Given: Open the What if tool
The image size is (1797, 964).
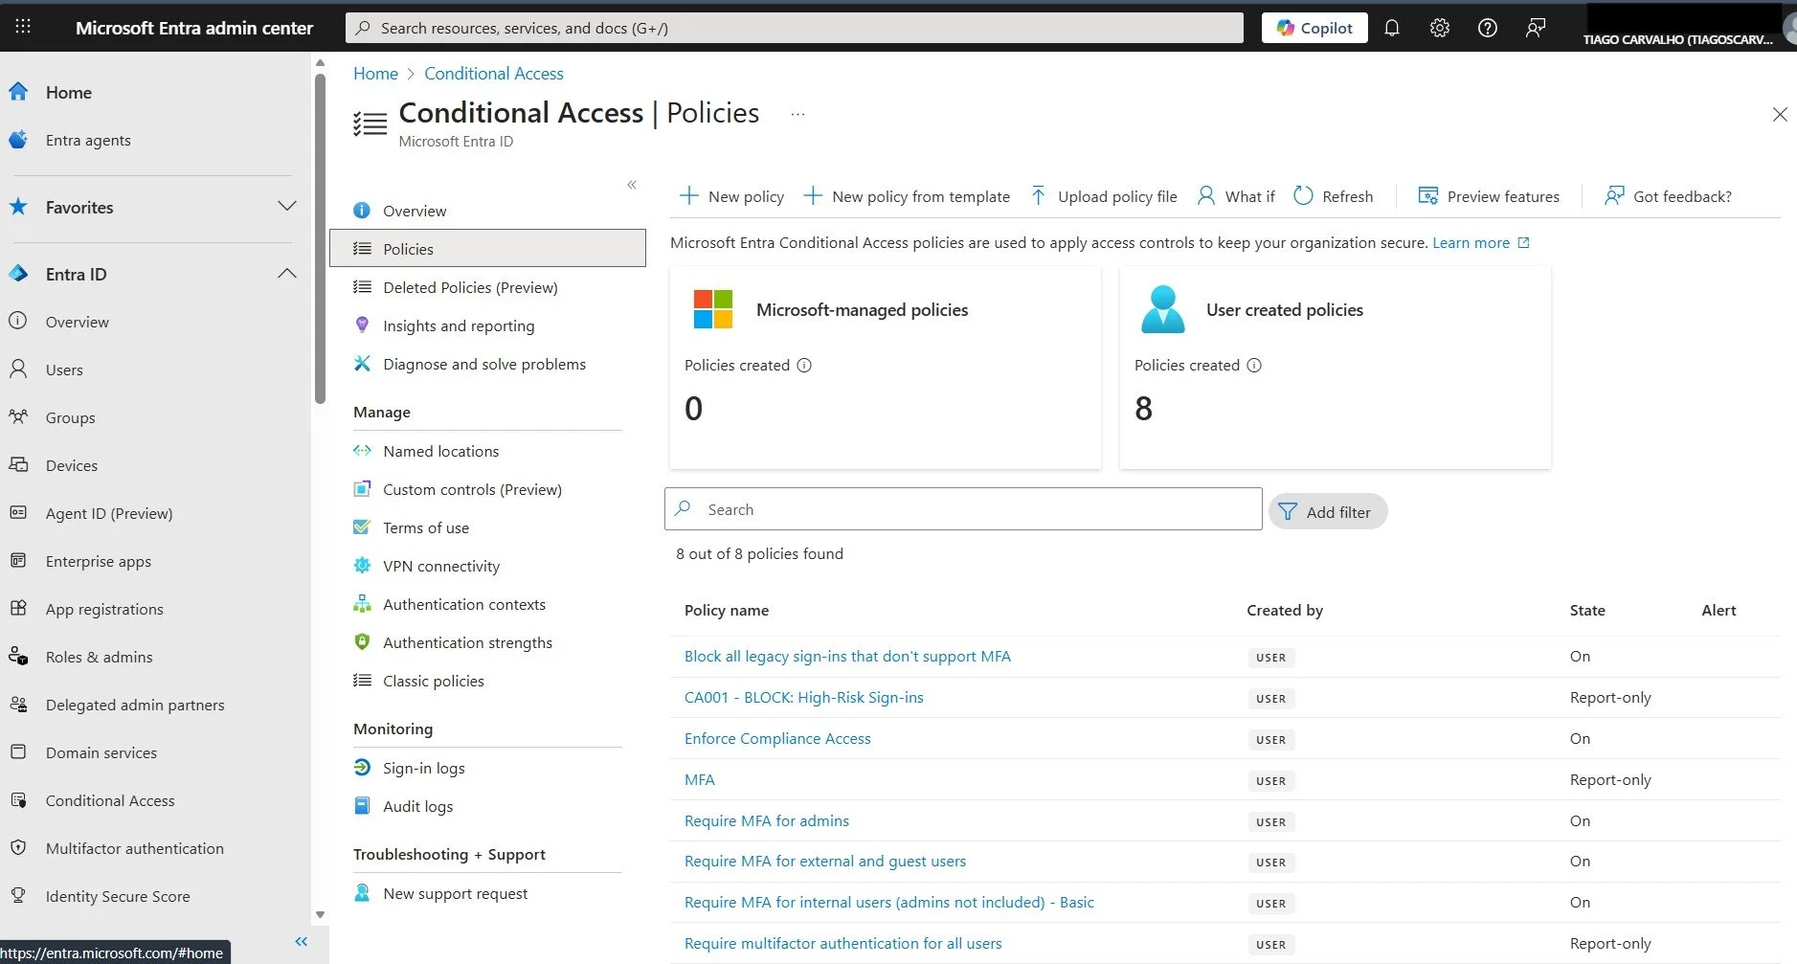Looking at the screenshot, I should point(1236,196).
